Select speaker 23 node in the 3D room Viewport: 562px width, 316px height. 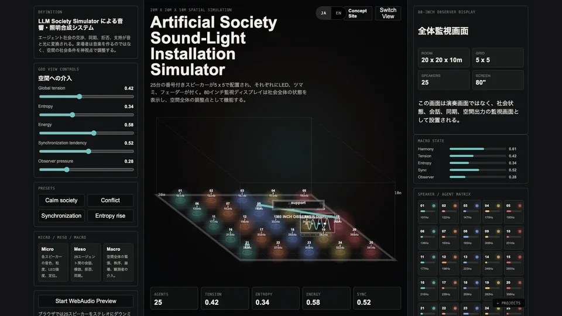(309, 249)
